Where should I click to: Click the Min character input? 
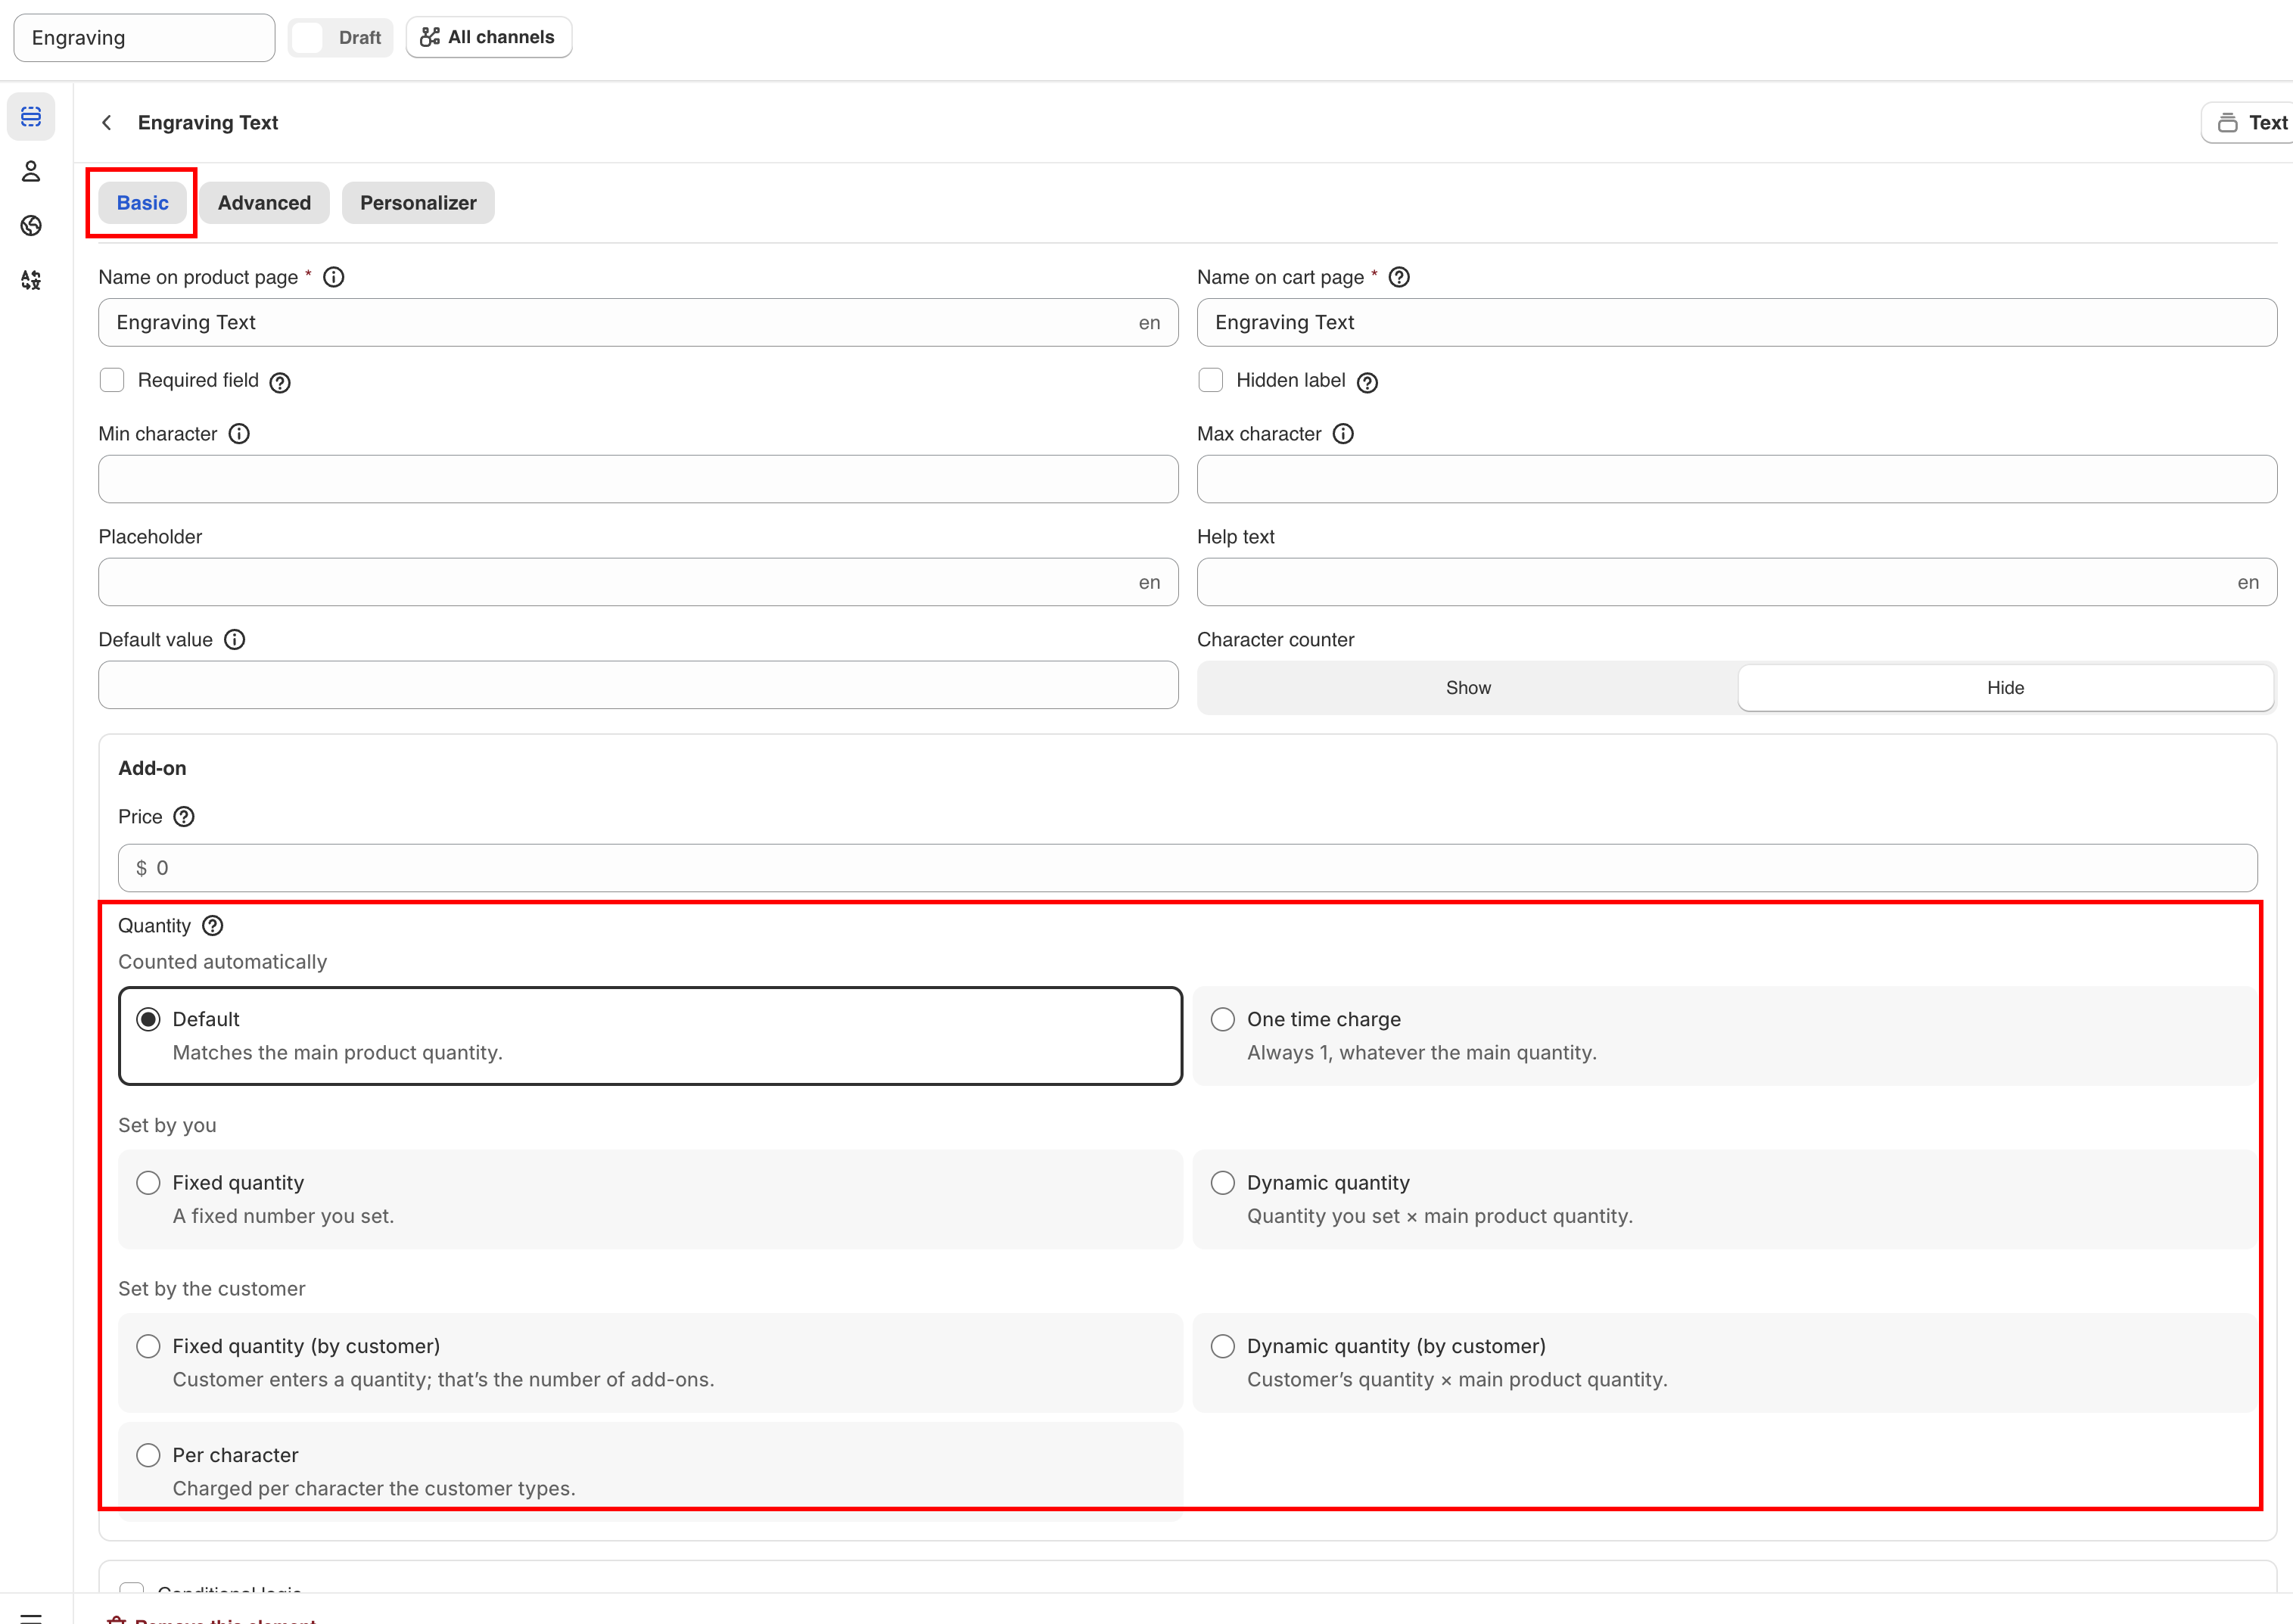tap(638, 479)
